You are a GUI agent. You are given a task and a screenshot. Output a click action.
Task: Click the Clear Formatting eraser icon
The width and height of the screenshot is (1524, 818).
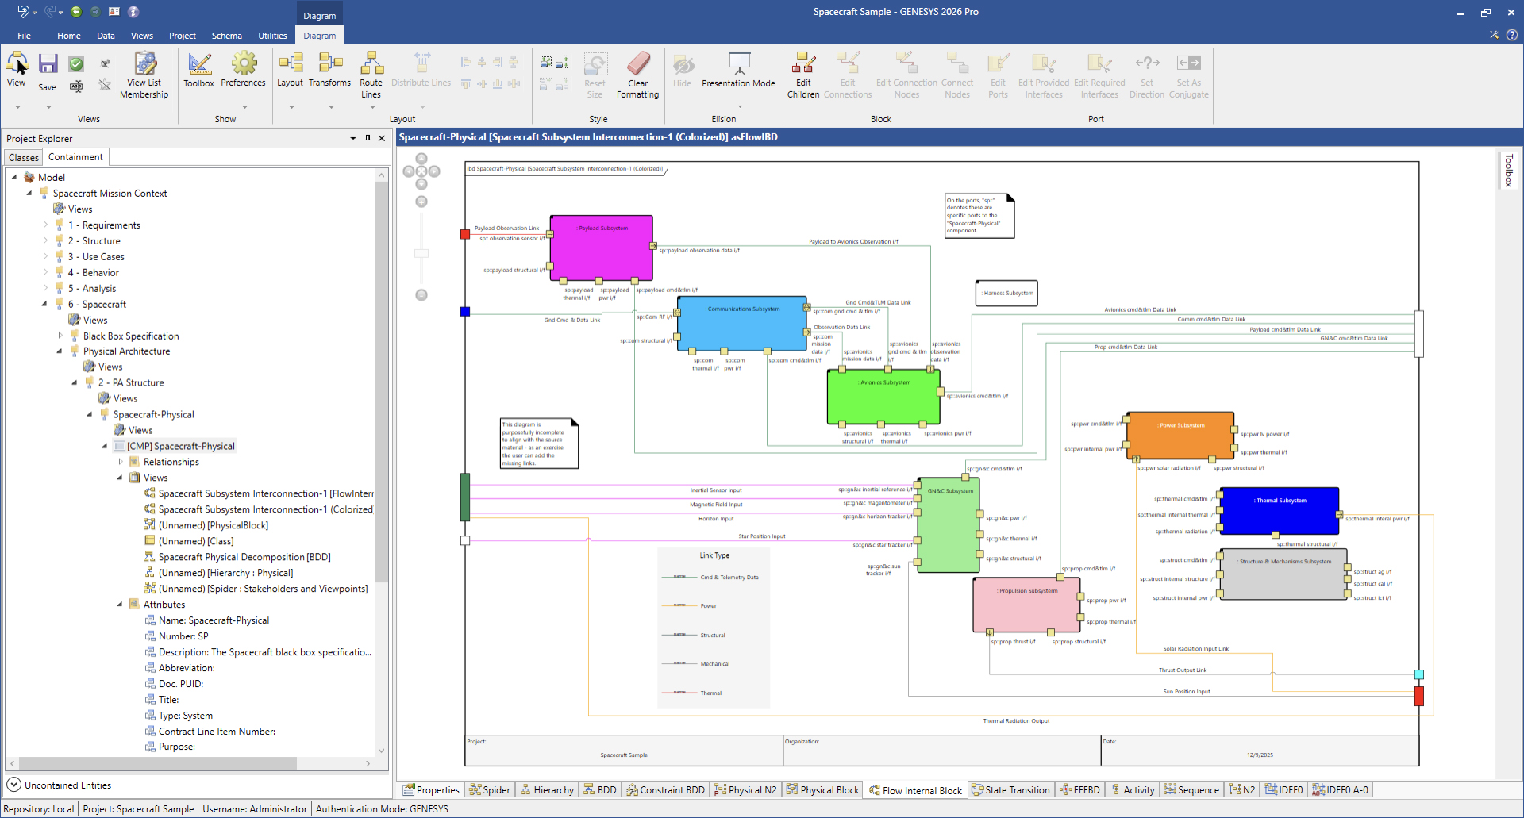pyautogui.click(x=637, y=64)
